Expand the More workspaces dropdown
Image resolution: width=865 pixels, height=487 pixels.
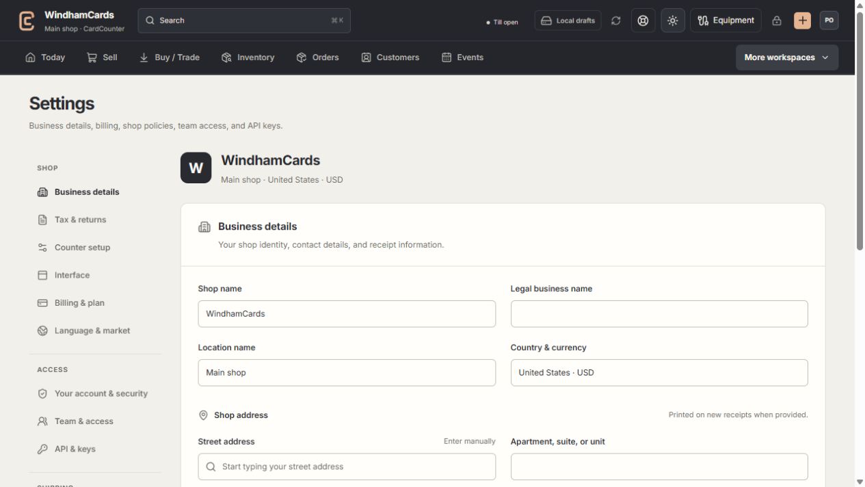[x=787, y=57]
